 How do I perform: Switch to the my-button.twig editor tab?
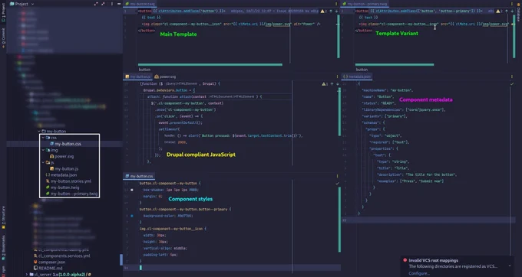pyautogui.click(x=140, y=4)
